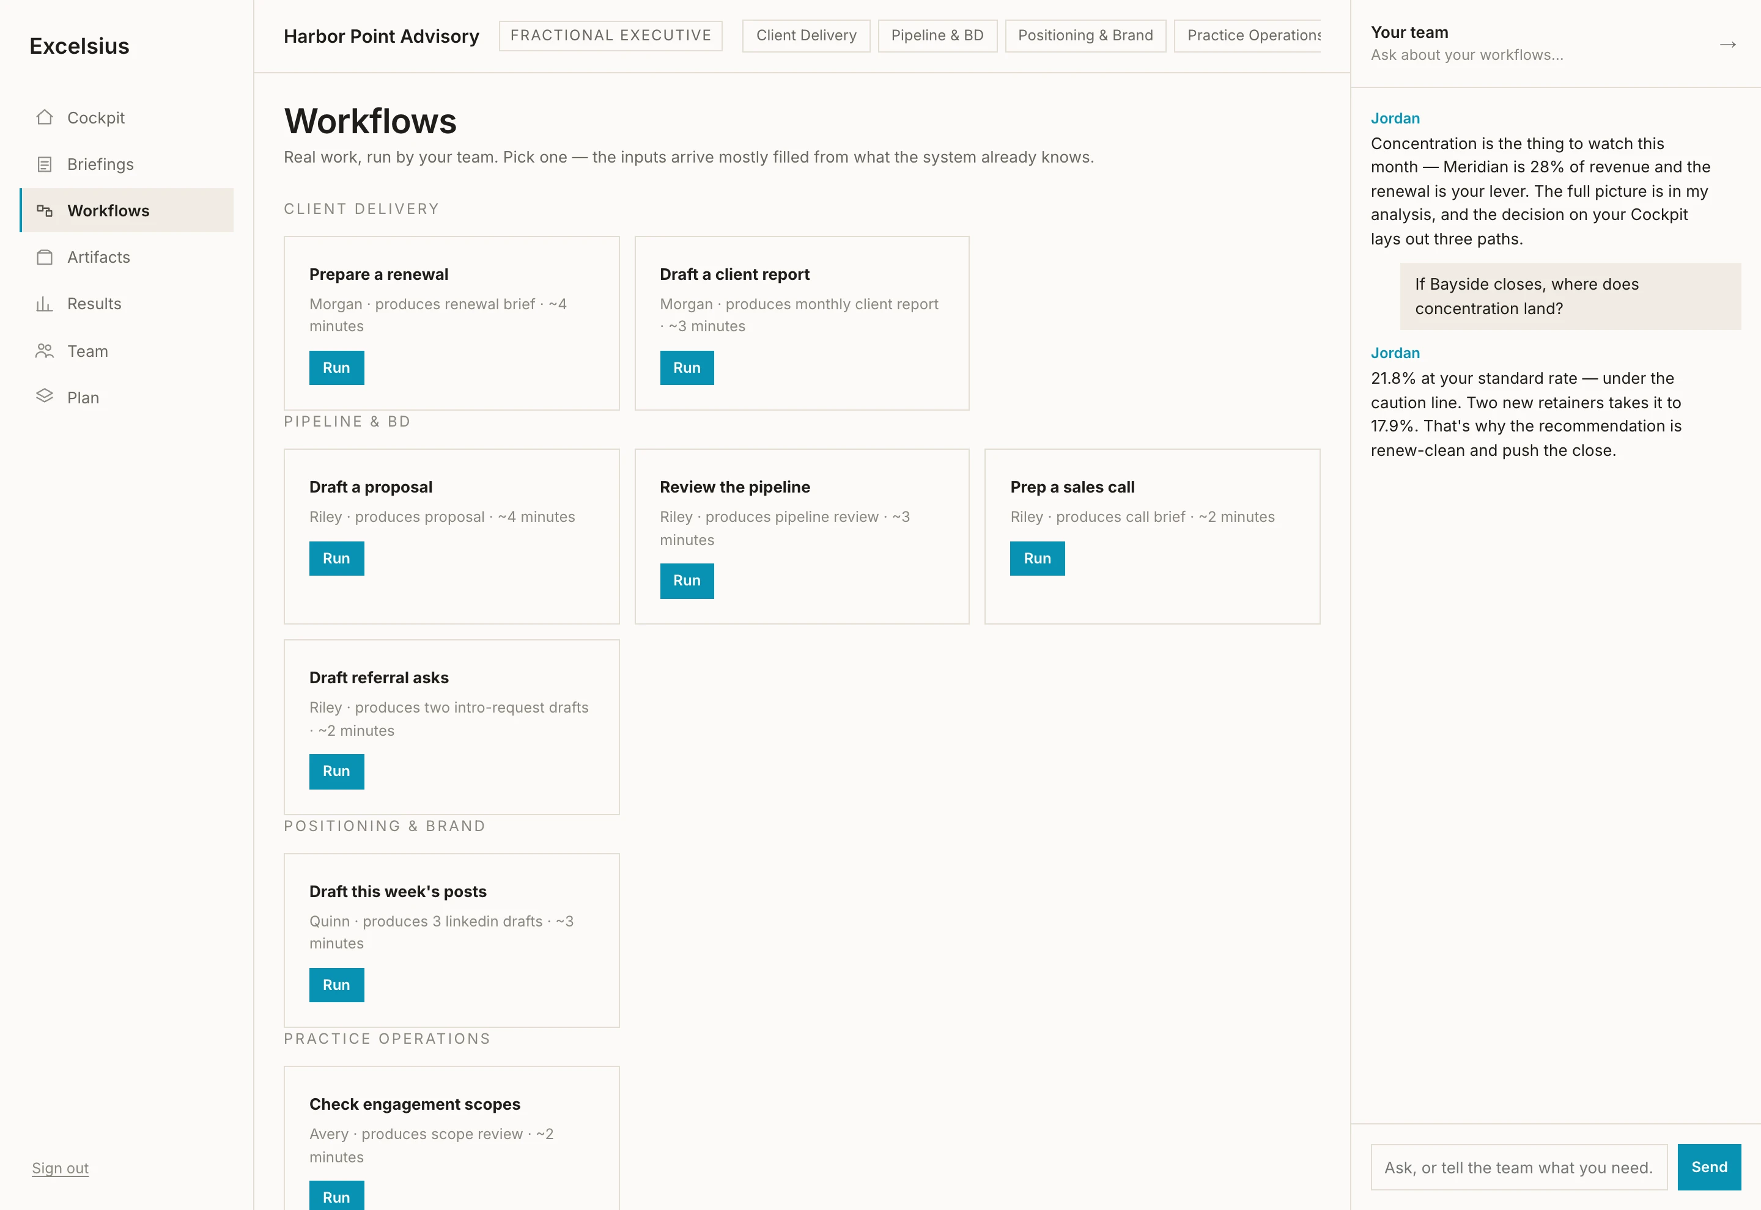Click the 21.8% standard rate reply
Screen dimensions: 1761x1210
(1526, 414)
